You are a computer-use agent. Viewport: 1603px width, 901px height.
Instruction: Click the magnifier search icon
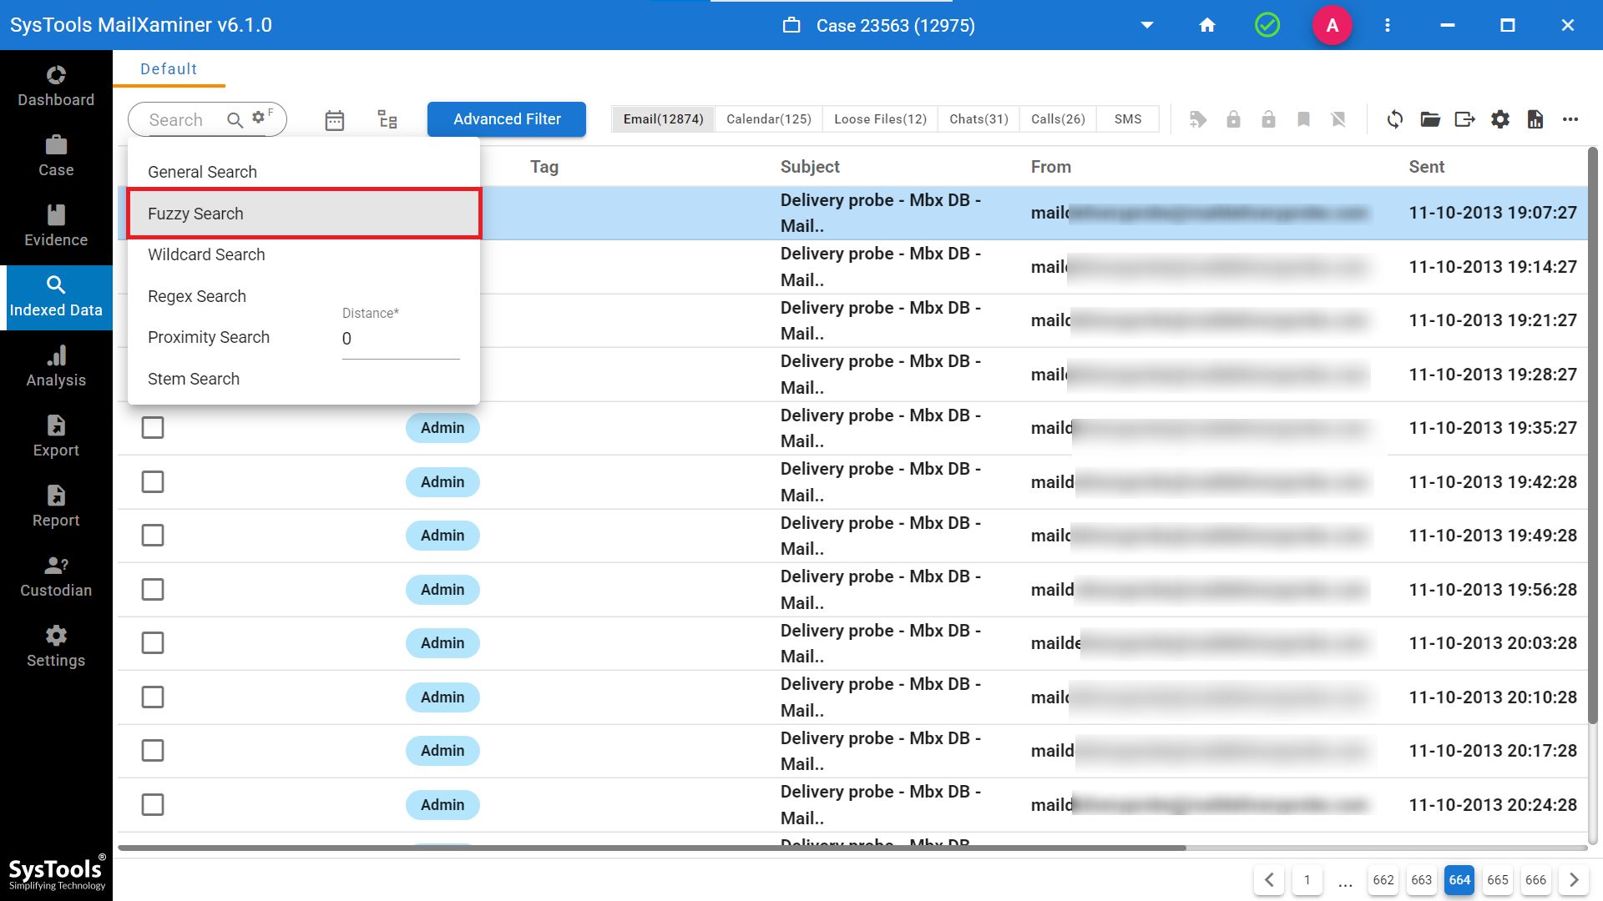(235, 120)
